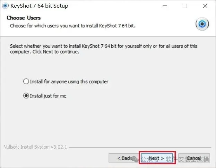216x168 pixels.
Task: Minimize the KeyShot Setup window
Action: coord(165,6)
